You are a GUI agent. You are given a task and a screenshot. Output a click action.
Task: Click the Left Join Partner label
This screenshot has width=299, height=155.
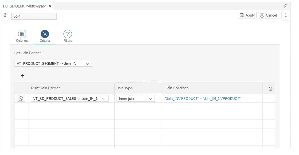tap(28, 53)
